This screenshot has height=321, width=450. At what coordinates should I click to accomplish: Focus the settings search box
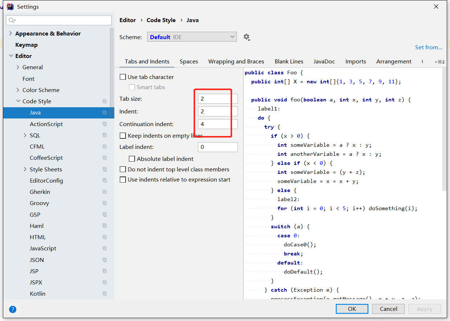tap(59, 20)
